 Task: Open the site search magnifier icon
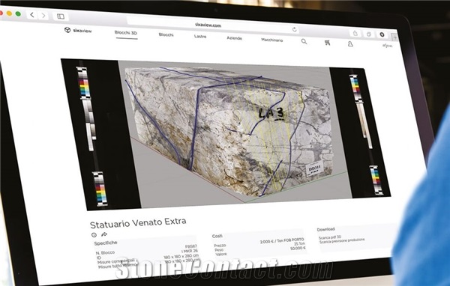304,42
